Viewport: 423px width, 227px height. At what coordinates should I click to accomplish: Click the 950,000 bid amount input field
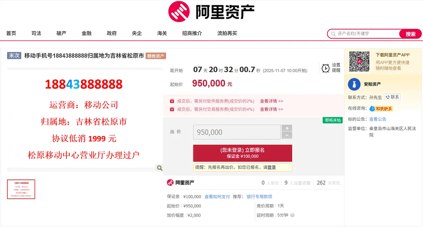coord(237,132)
